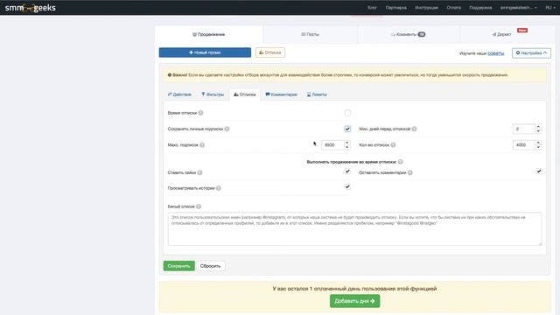
Task: Uncheck the Оставлять комментарии checkbox
Action: coord(539,171)
